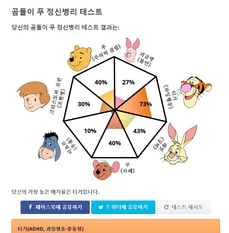Image resolution: width=229 pixels, height=233 pixels.
Task: Click the 27% Piglet chart segment
Action: (x=128, y=82)
